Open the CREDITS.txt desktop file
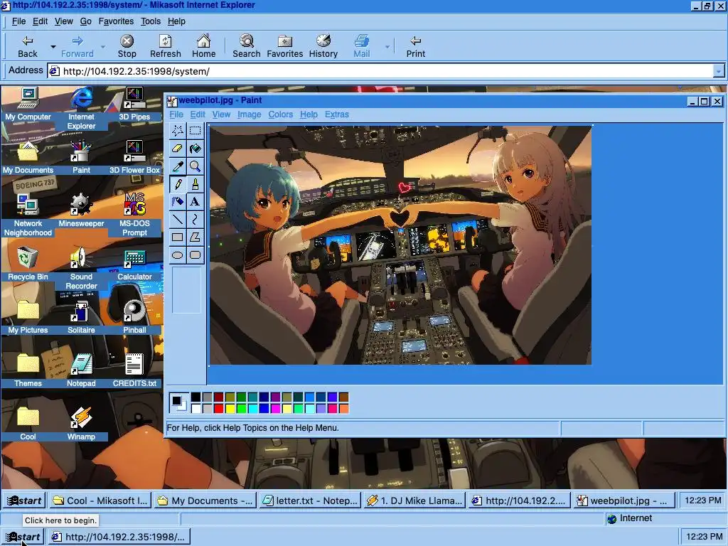Viewport: 728px width, 546px height. pyautogui.click(x=134, y=370)
